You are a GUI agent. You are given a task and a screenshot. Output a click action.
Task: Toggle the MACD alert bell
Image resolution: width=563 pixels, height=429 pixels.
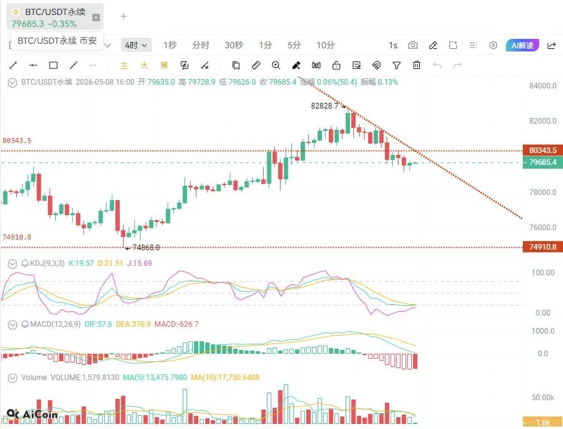coord(24,325)
